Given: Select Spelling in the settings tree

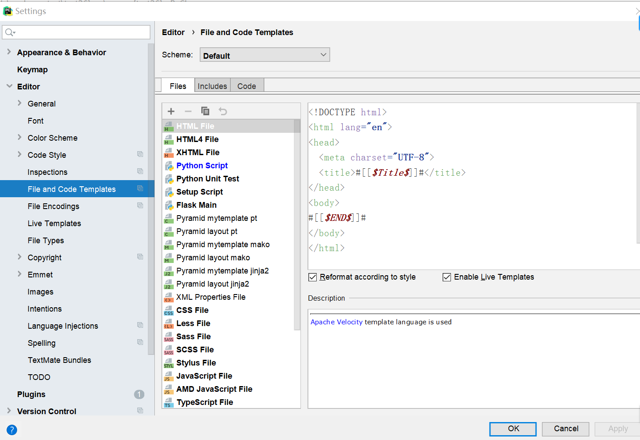Looking at the screenshot, I should pyautogui.click(x=42, y=343).
